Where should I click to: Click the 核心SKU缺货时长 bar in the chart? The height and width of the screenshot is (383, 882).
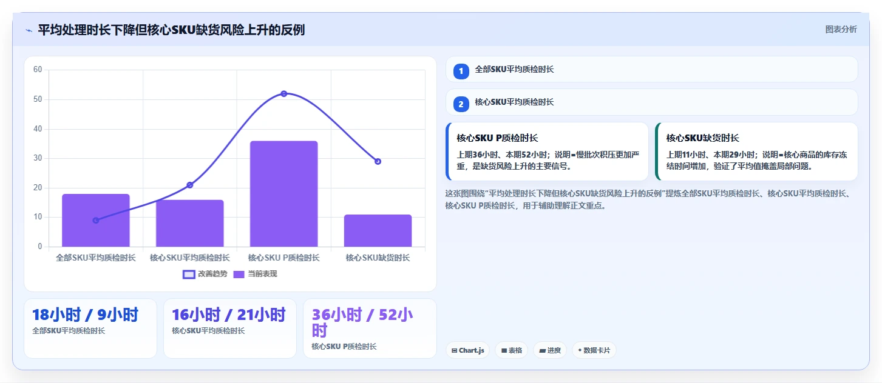(x=378, y=231)
